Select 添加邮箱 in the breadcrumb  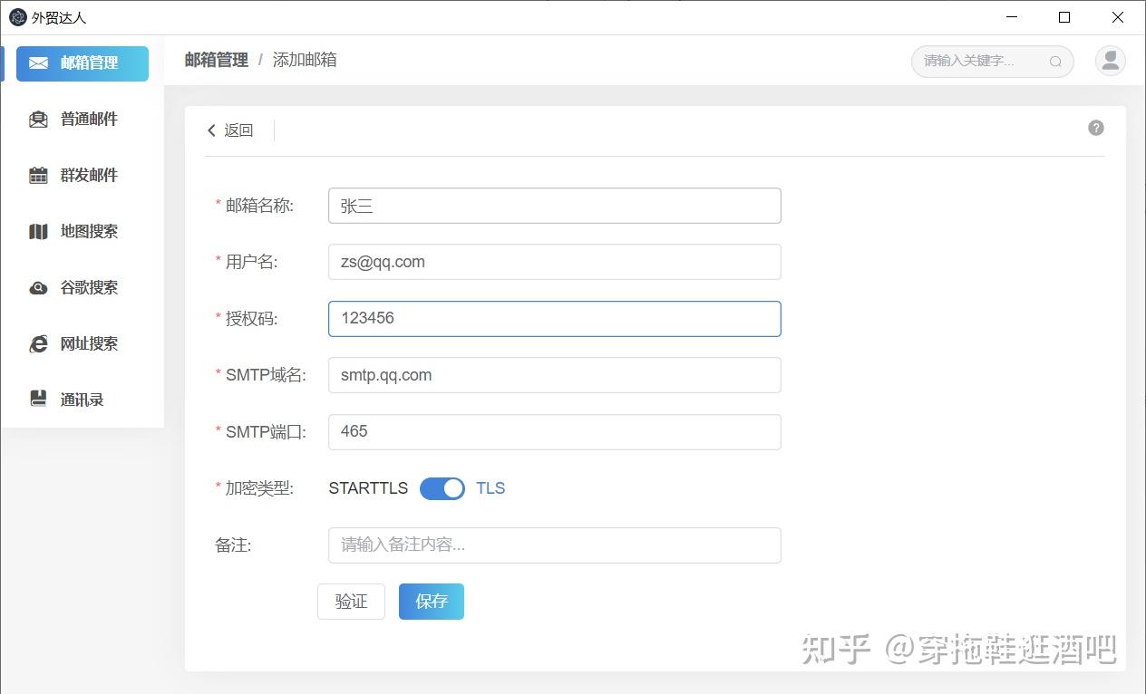(x=305, y=60)
